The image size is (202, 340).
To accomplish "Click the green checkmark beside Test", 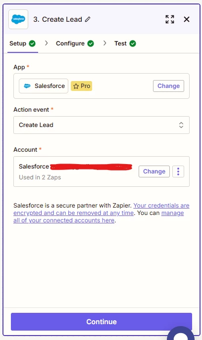I will pyautogui.click(x=133, y=43).
